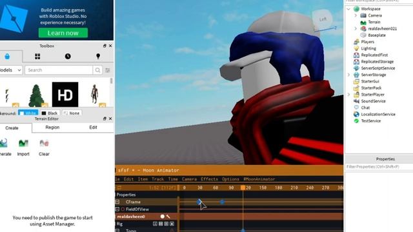Open the Track menu in Moon Animator
This screenshot has width=413, height=232.
point(157,179)
